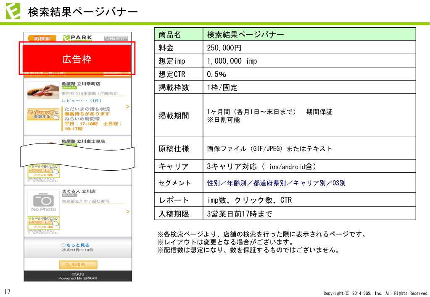Image resolution: width=430 pixels, height=297 pixels.
Task: Open the sushi photo thumbnail for 魚屋路 立川幸町店
Action: (43, 90)
